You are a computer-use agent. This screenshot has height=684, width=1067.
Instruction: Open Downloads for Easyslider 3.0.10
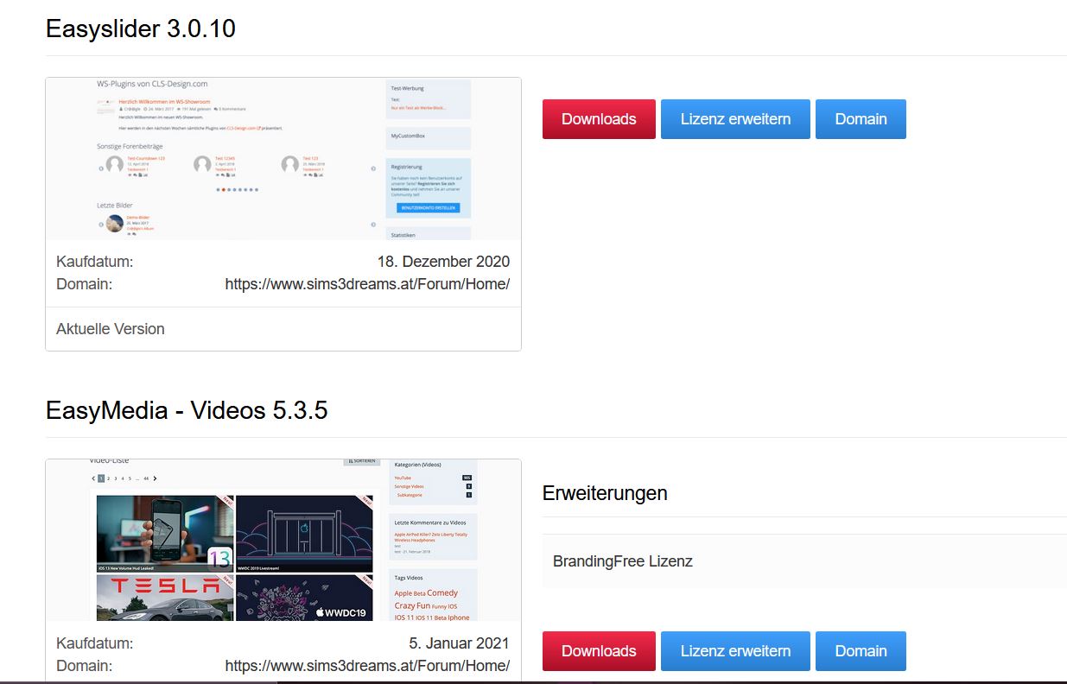[599, 119]
